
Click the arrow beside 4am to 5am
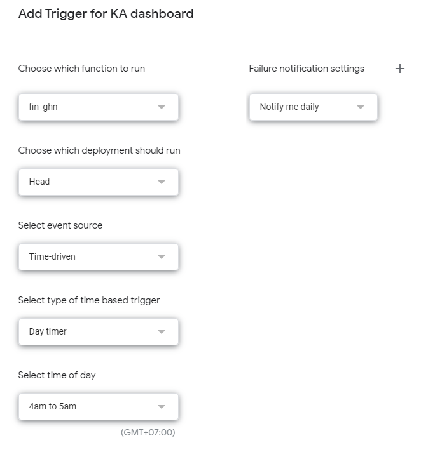[162, 407]
